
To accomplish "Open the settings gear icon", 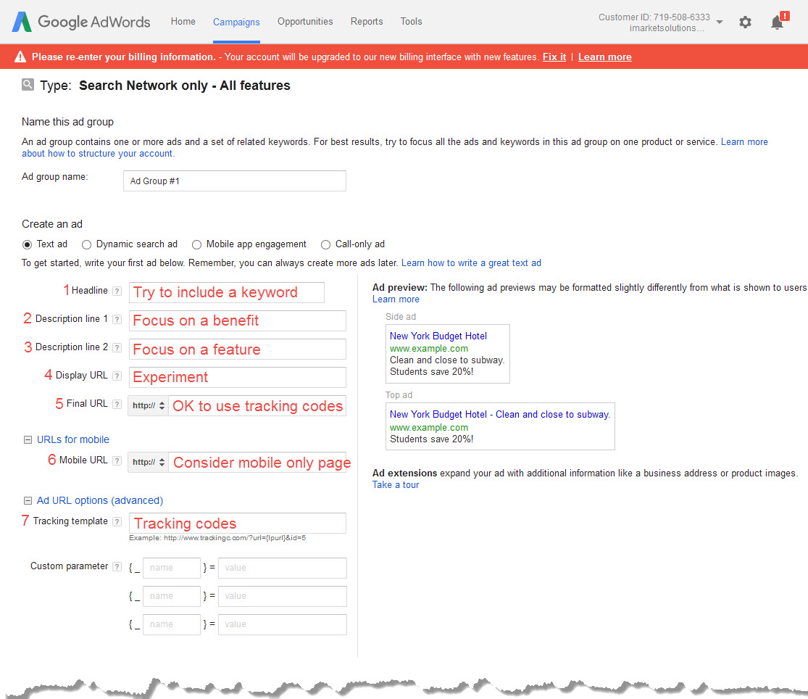I will point(745,22).
